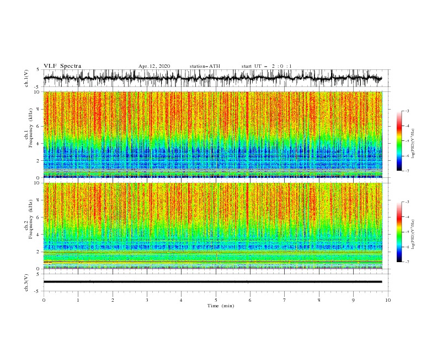Click the 'ch.3(V)' axis label
The width and height of the screenshot is (437, 337).
pos(26,282)
